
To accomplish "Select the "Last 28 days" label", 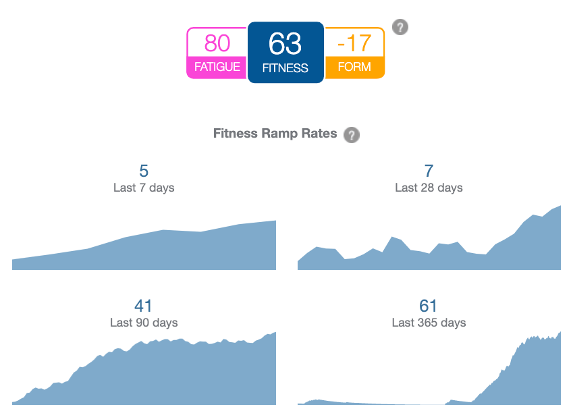I will click(x=429, y=188).
